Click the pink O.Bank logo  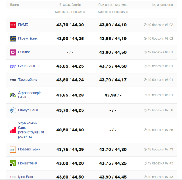point(13,52)
